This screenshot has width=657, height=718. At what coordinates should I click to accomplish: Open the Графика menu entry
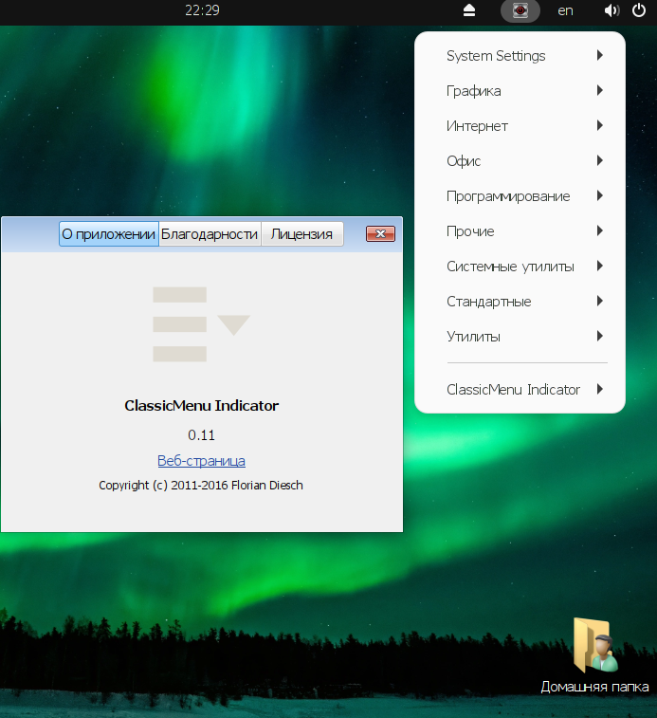(520, 91)
